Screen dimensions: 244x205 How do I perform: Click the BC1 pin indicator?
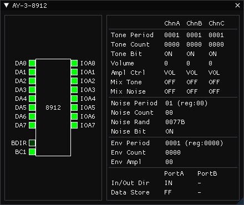click(32, 152)
